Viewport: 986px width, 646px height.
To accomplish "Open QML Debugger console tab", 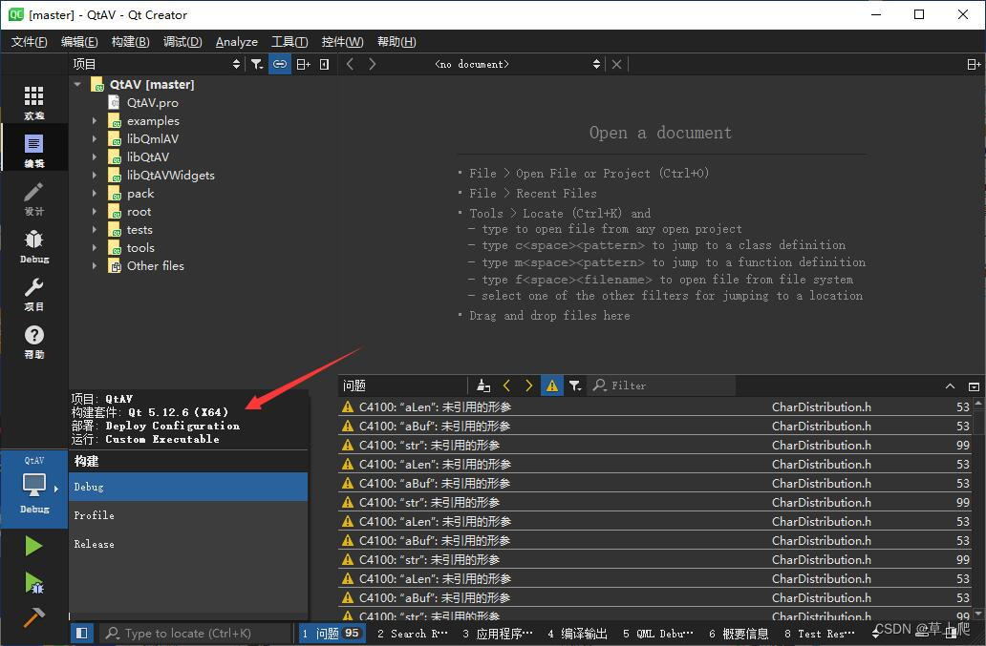I will coord(658,634).
